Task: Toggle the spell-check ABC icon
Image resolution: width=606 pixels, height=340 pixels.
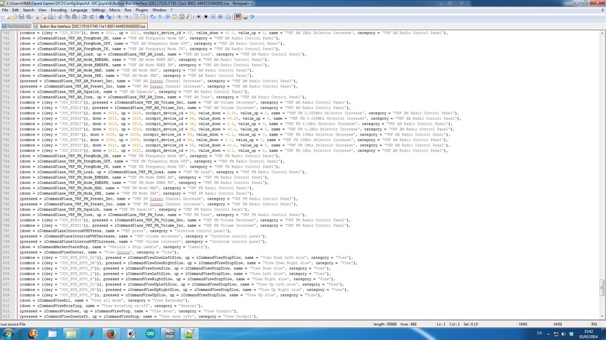Action: point(238,17)
